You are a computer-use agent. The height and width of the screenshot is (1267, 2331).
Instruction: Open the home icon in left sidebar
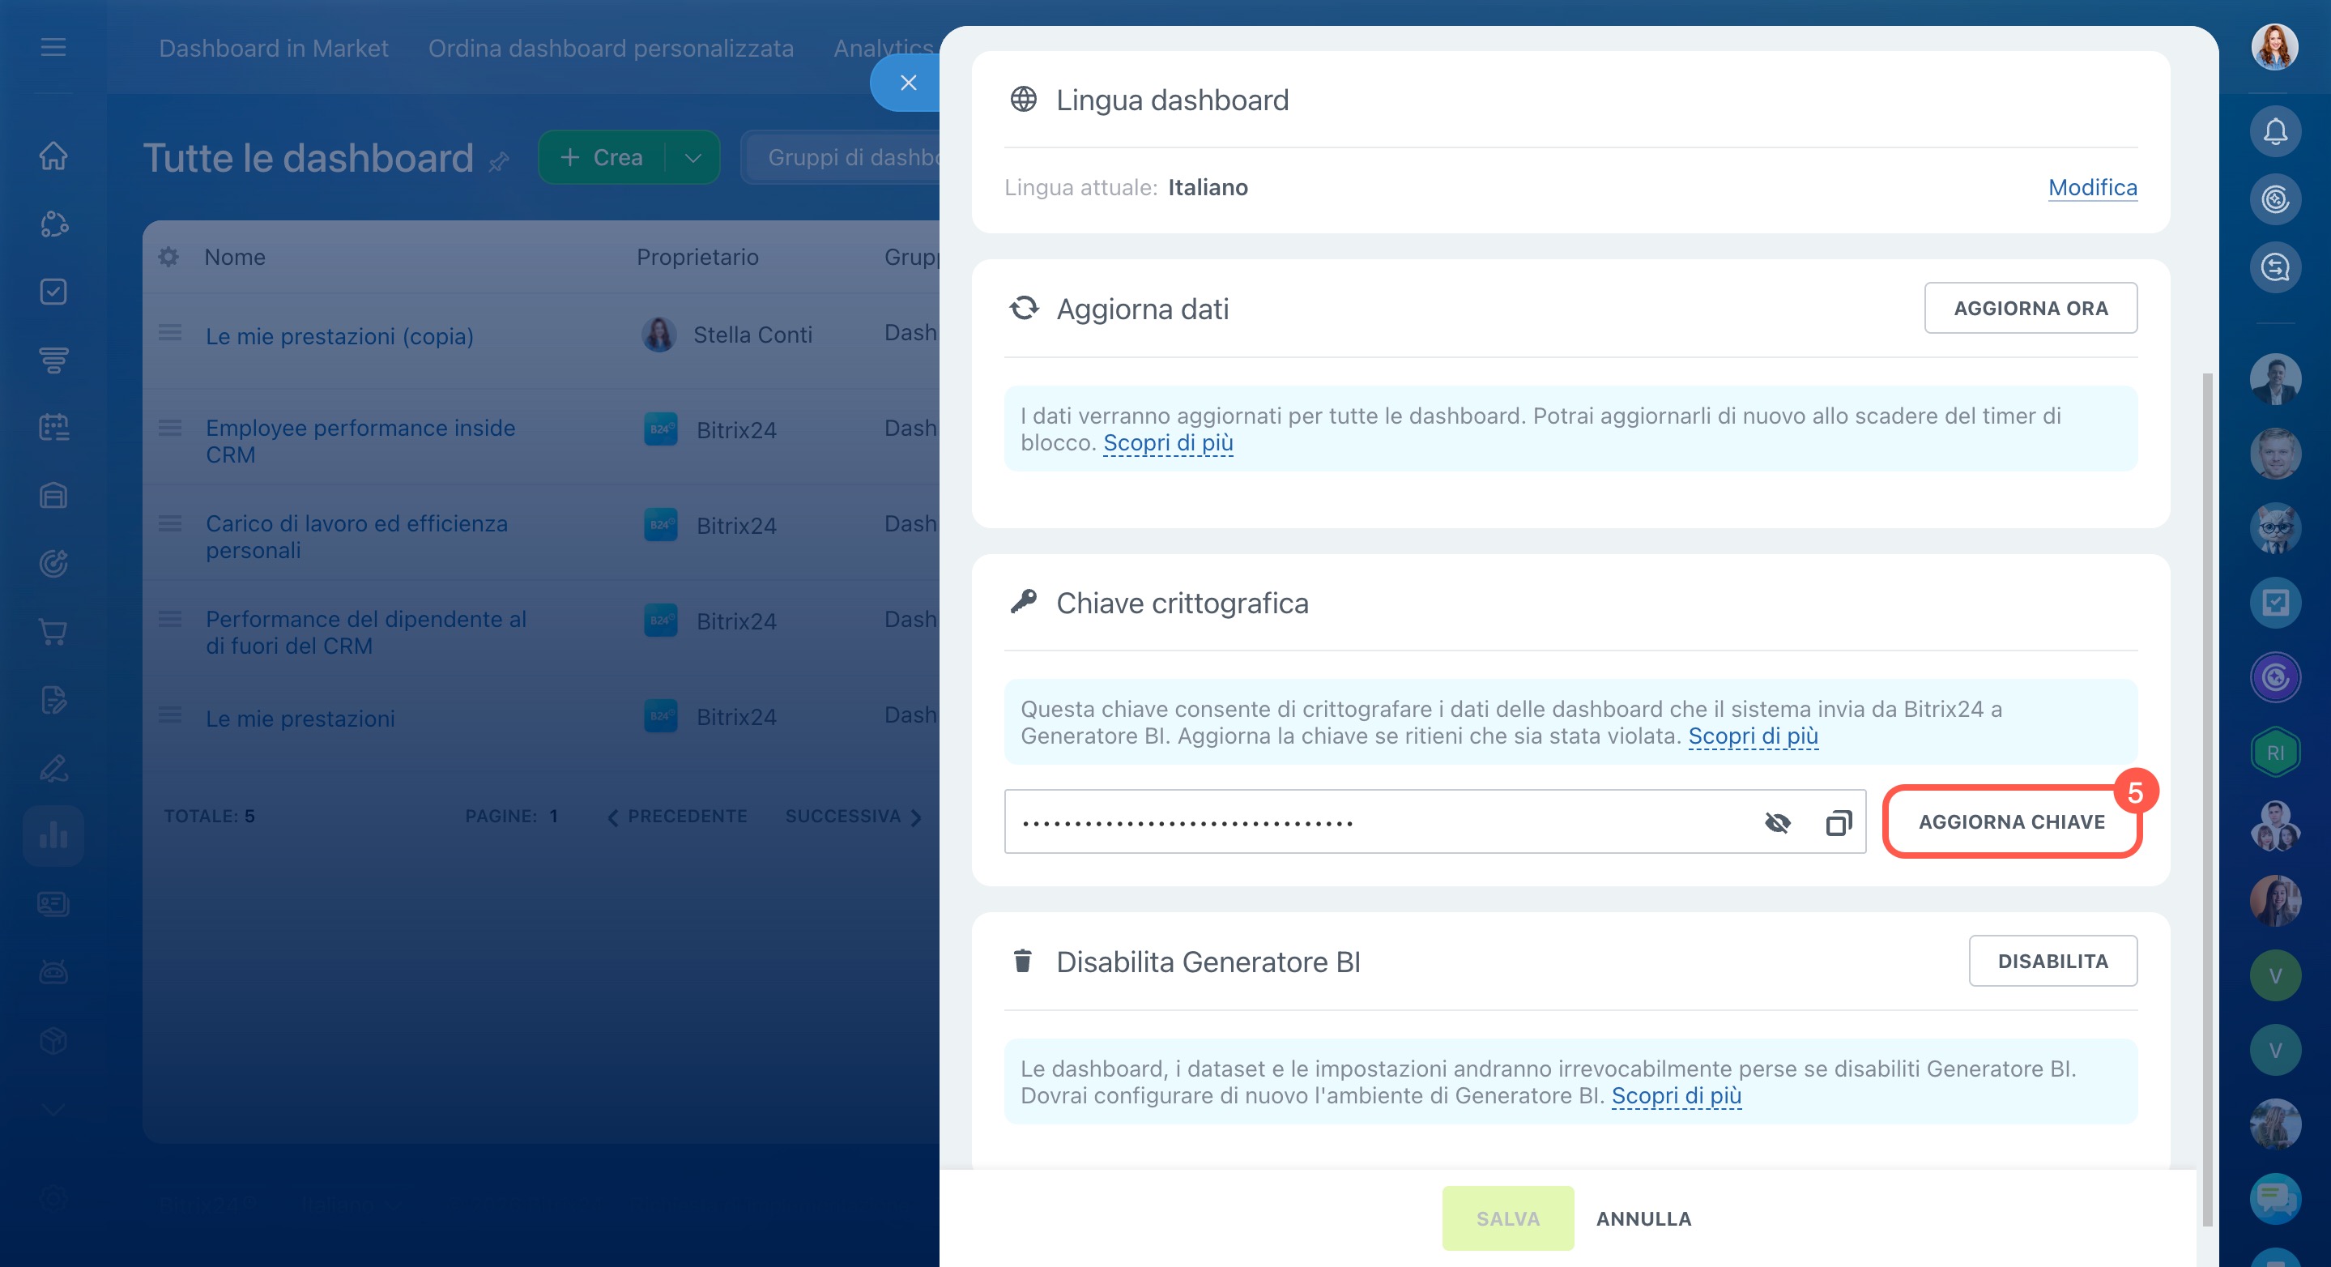[53, 156]
